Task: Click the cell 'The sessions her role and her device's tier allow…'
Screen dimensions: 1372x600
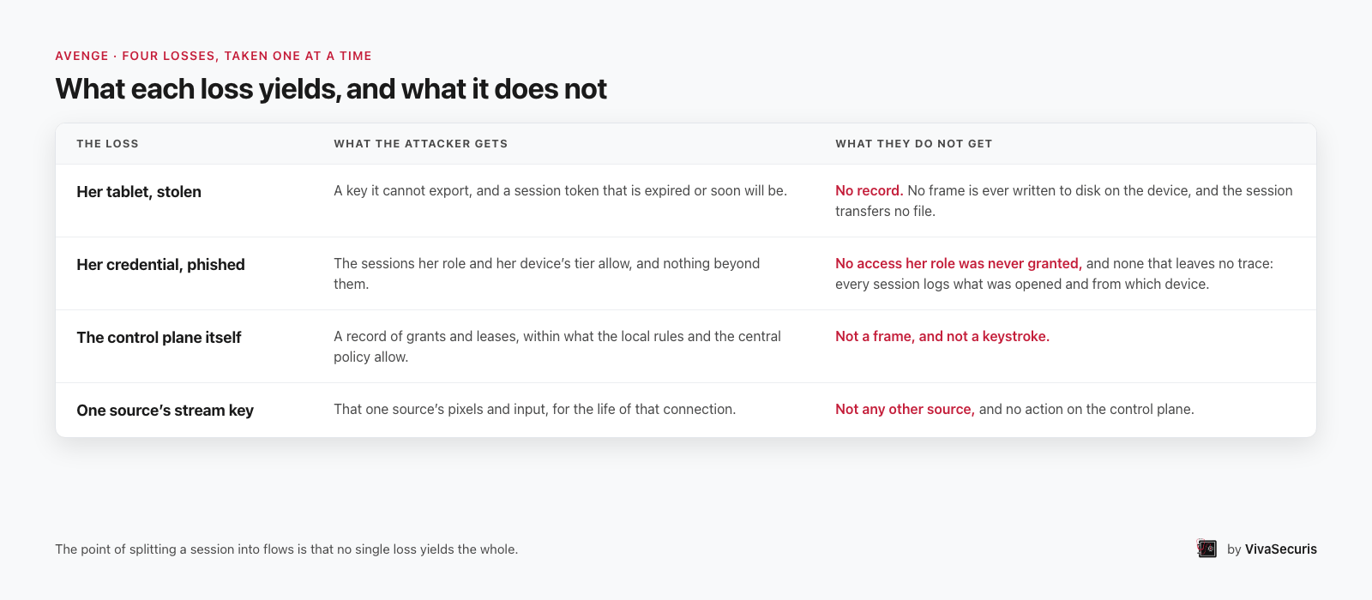Action: point(547,273)
